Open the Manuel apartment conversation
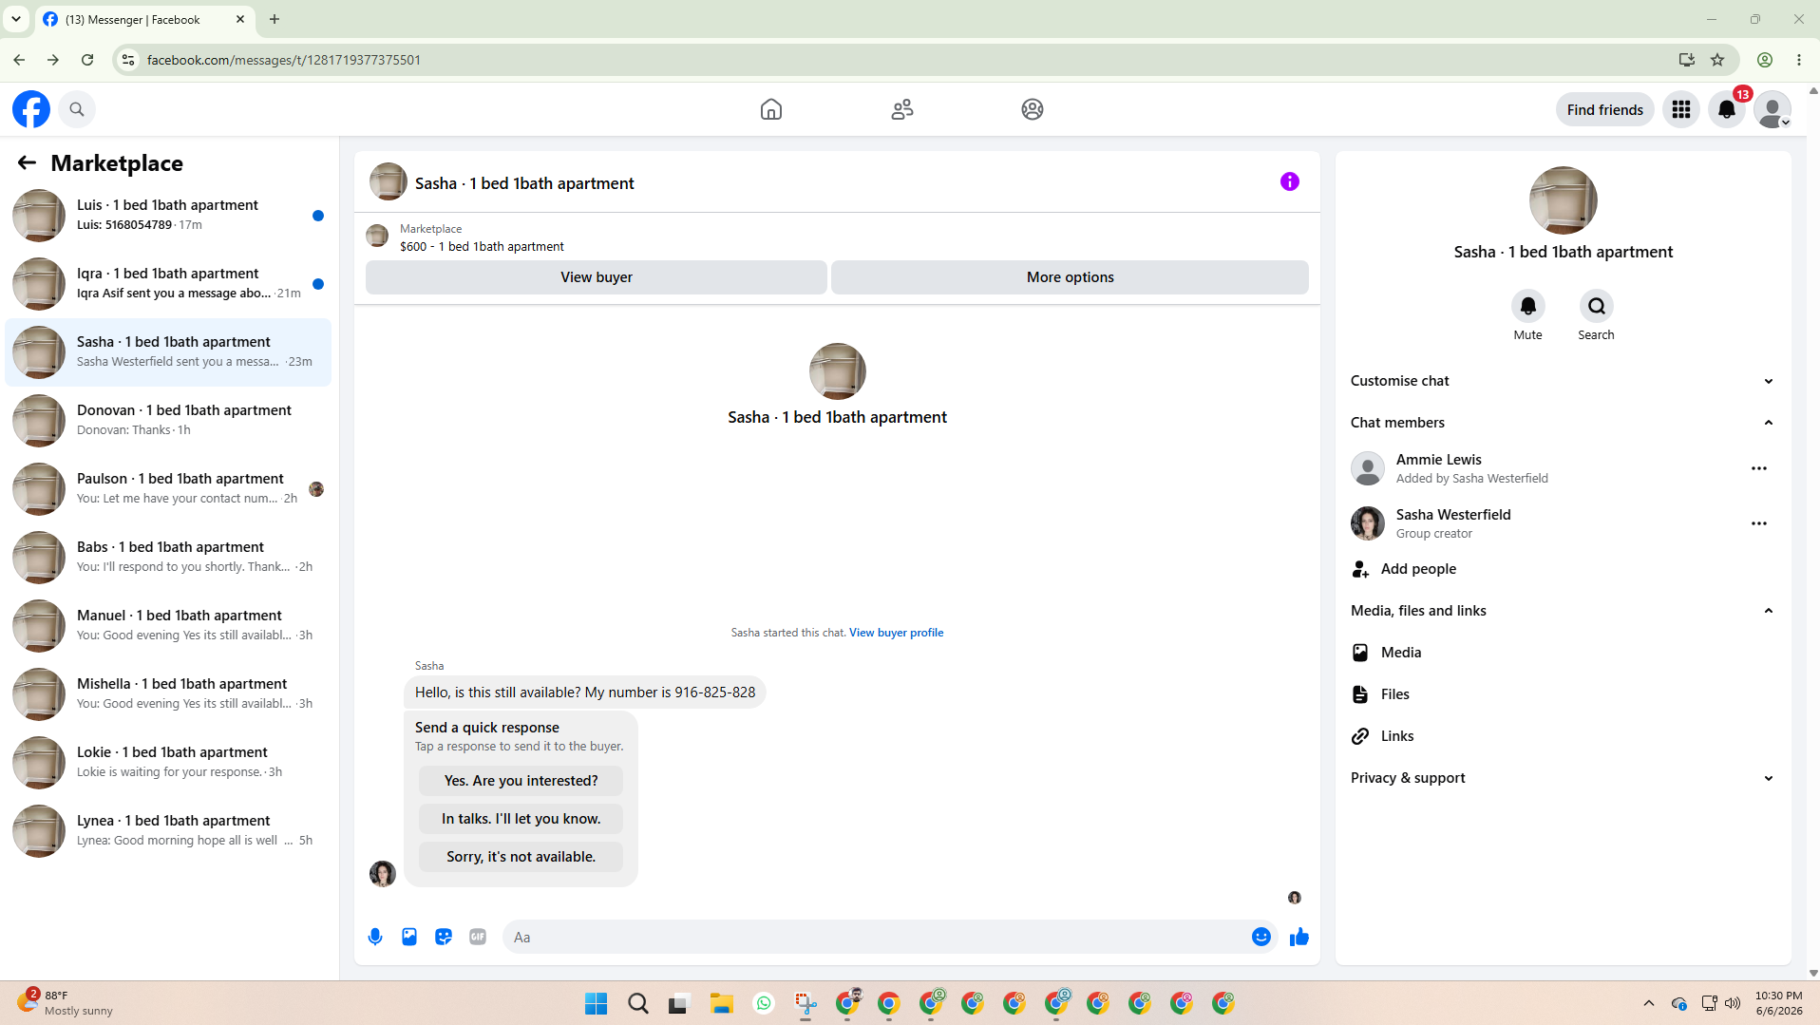Image resolution: width=1820 pixels, height=1025 pixels. (169, 626)
